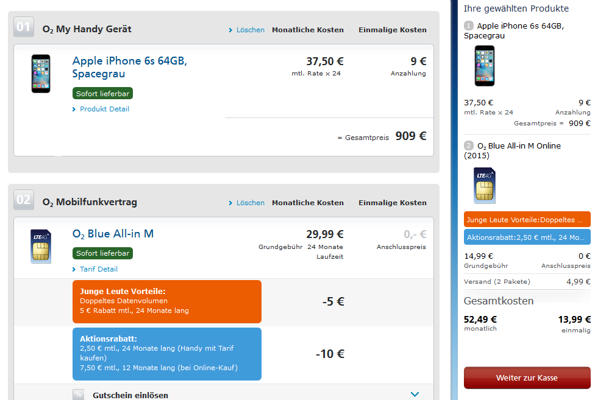Click the sidebar Aktionsrabatt blue tag
595x400 pixels.
(x=527, y=237)
